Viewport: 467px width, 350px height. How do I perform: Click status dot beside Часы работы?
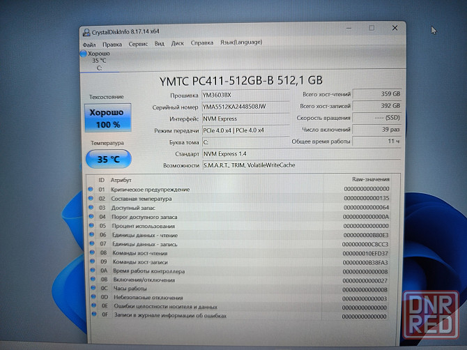coord(91,289)
